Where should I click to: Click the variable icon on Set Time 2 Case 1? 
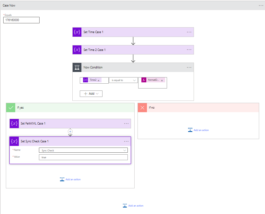click(77, 50)
